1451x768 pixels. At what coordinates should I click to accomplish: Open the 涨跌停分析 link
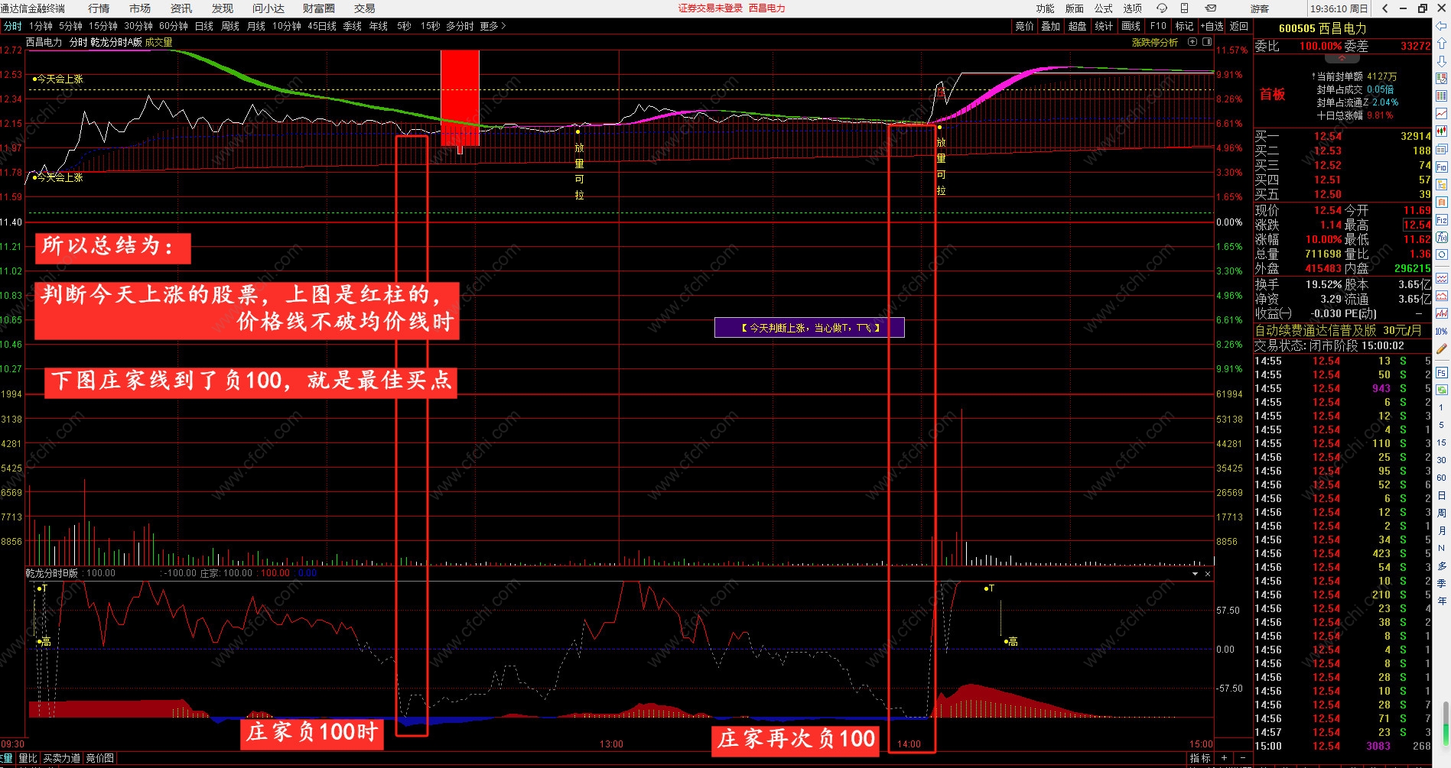click(1155, 43)
